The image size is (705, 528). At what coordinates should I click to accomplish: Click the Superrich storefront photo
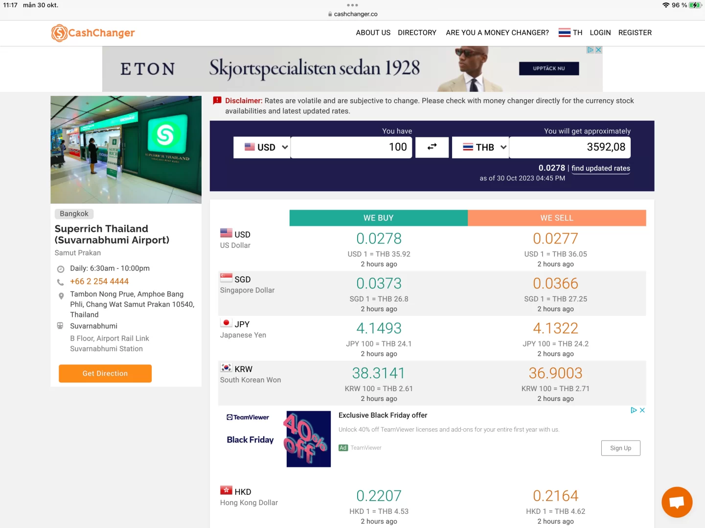pyautogui.click(x=126, y=150)
